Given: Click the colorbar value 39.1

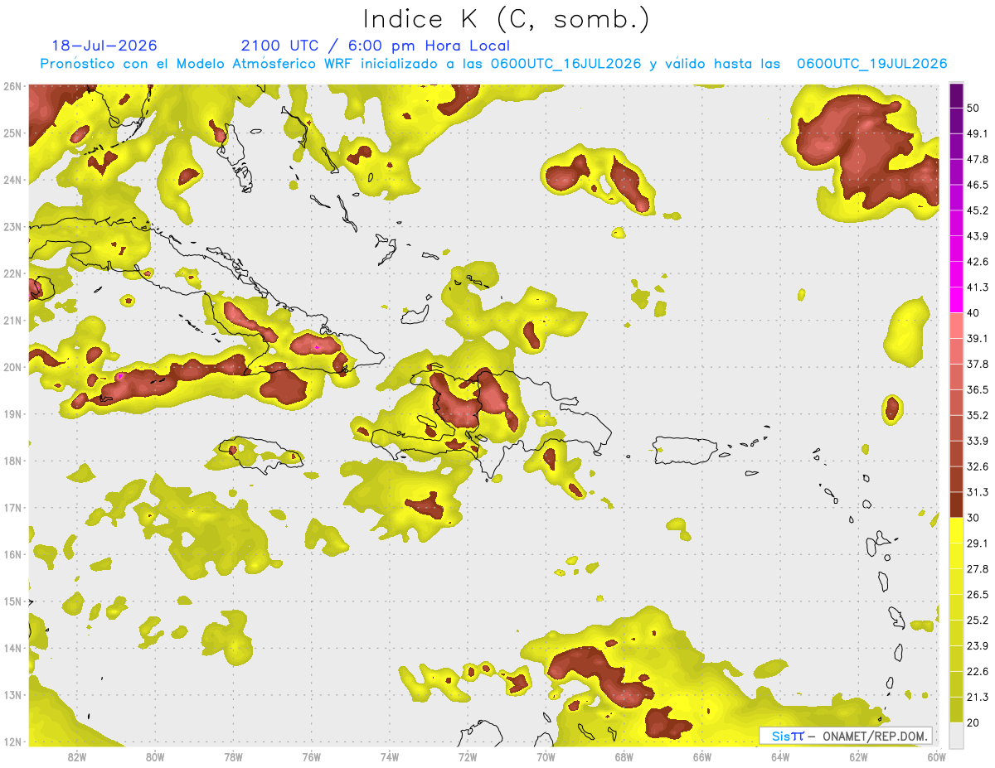Looking at the screenshot, I should pos(977,338).
